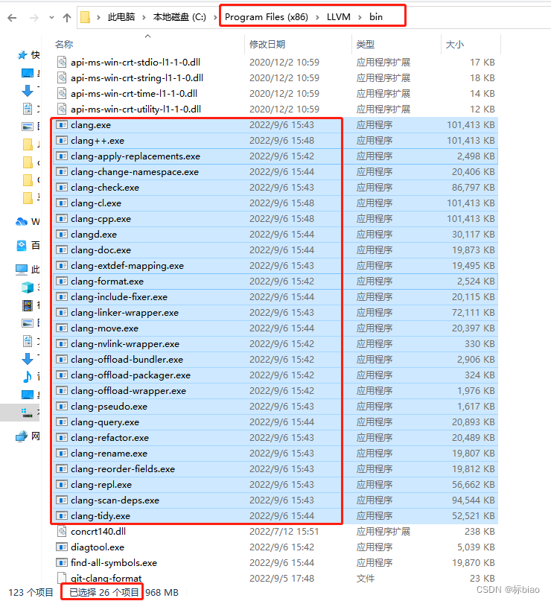Open Videos filmstrip icon in sidebar
The image size is (551, 601).
[28, 305]
